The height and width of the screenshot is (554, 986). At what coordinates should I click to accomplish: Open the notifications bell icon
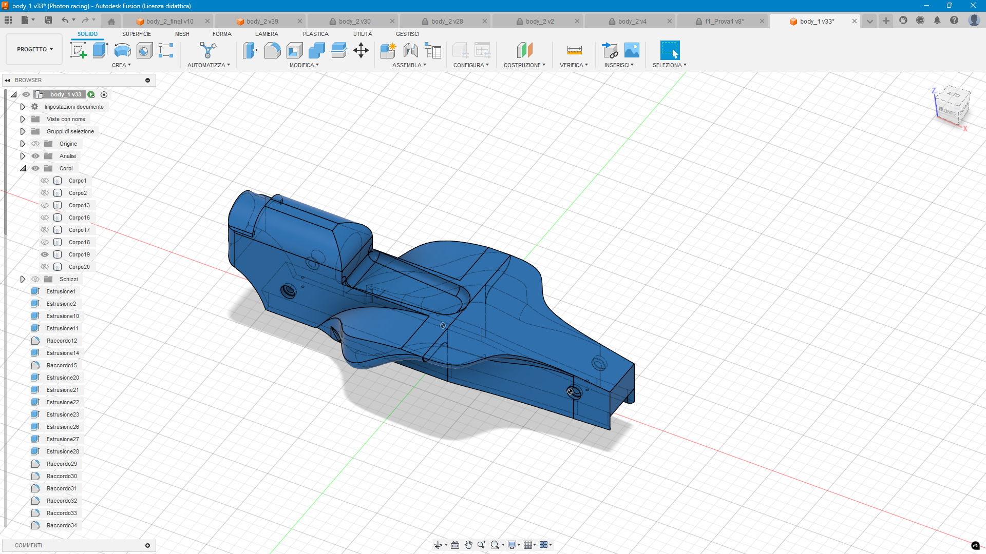[x=937, y=21]
